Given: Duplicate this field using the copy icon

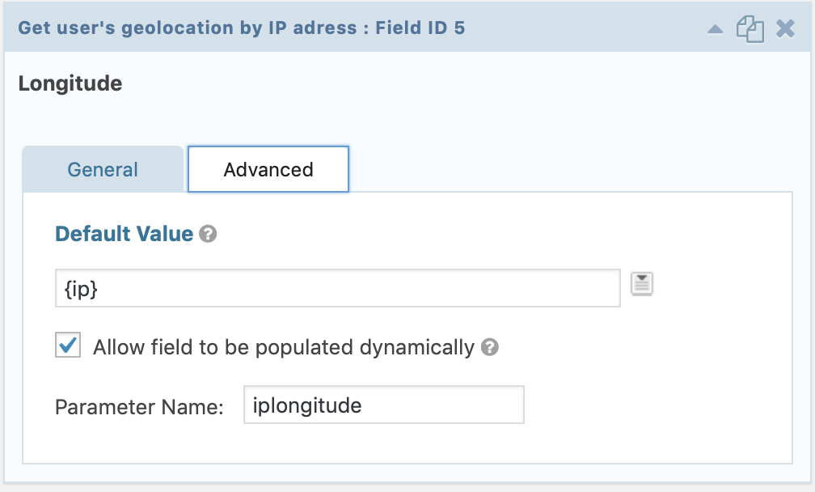Looking at the screenshot, I should (750, 28).
